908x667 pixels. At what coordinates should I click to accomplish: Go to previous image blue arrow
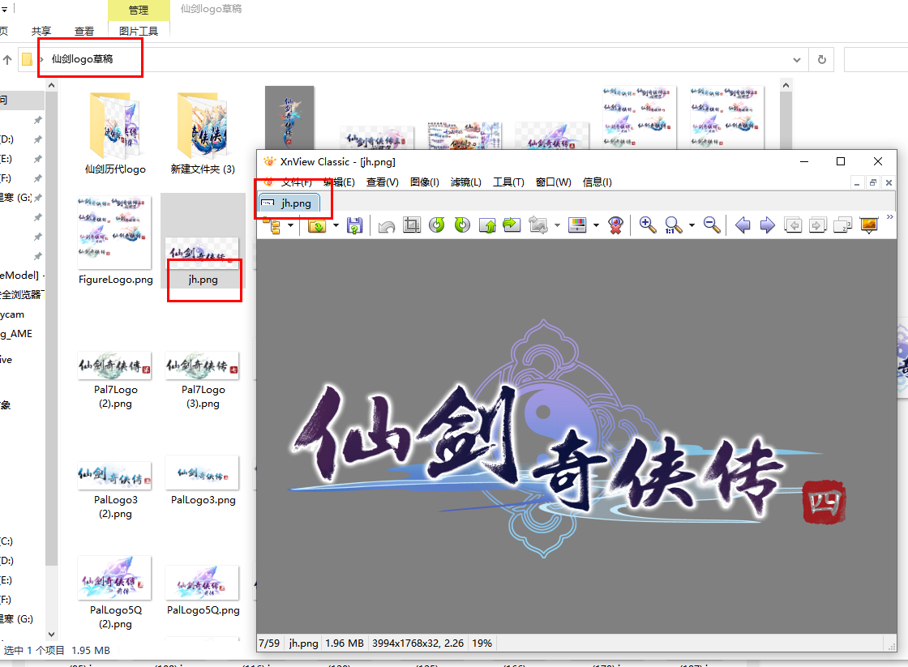(743, 225)
